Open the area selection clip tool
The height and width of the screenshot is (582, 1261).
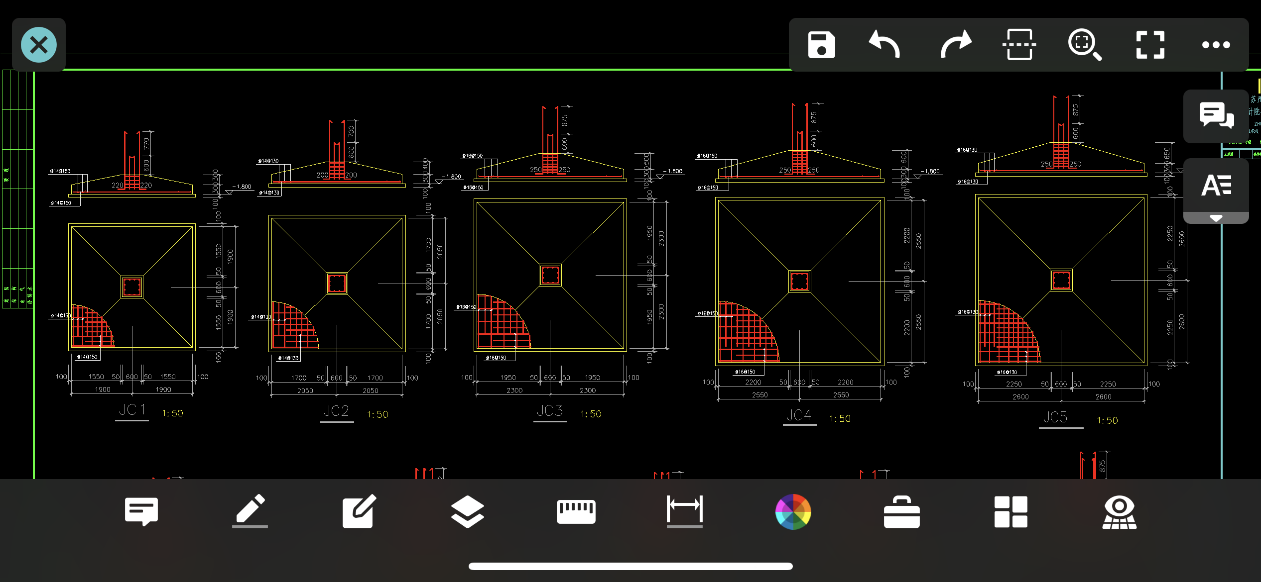(x=1019, y=45)
